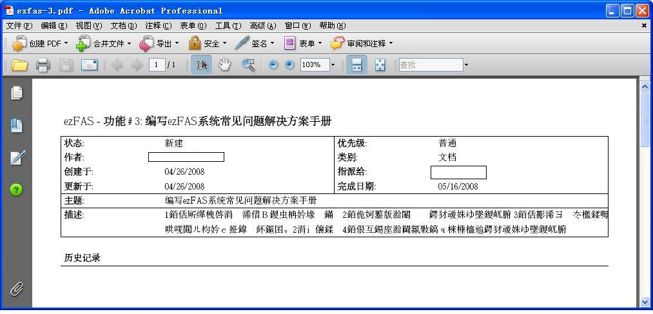This screenshot has width=653, height=314.
Task: Click the vertical scrollbar thumb
Action: tap(645, 119)
